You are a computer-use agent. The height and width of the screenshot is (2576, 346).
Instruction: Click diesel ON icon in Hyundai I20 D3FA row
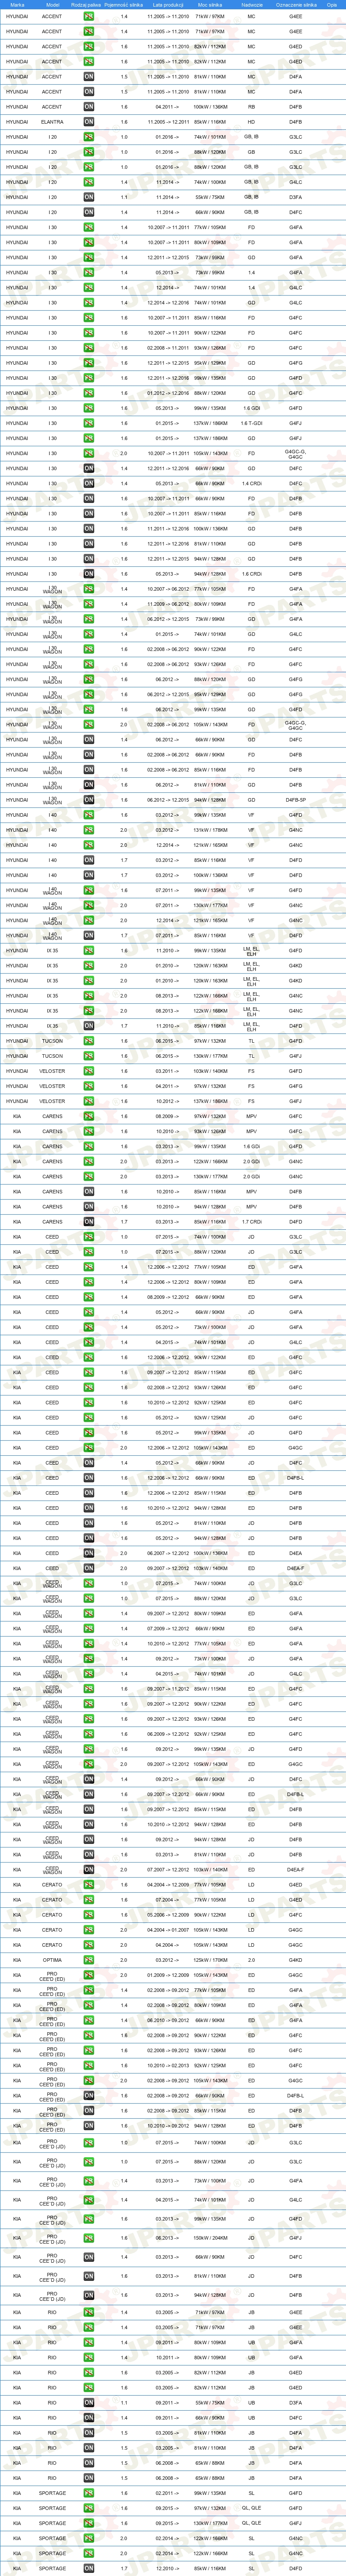89,197
